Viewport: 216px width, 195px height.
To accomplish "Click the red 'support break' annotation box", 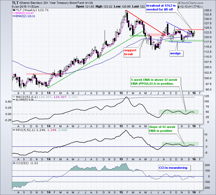I will click(x=132, y=52).
